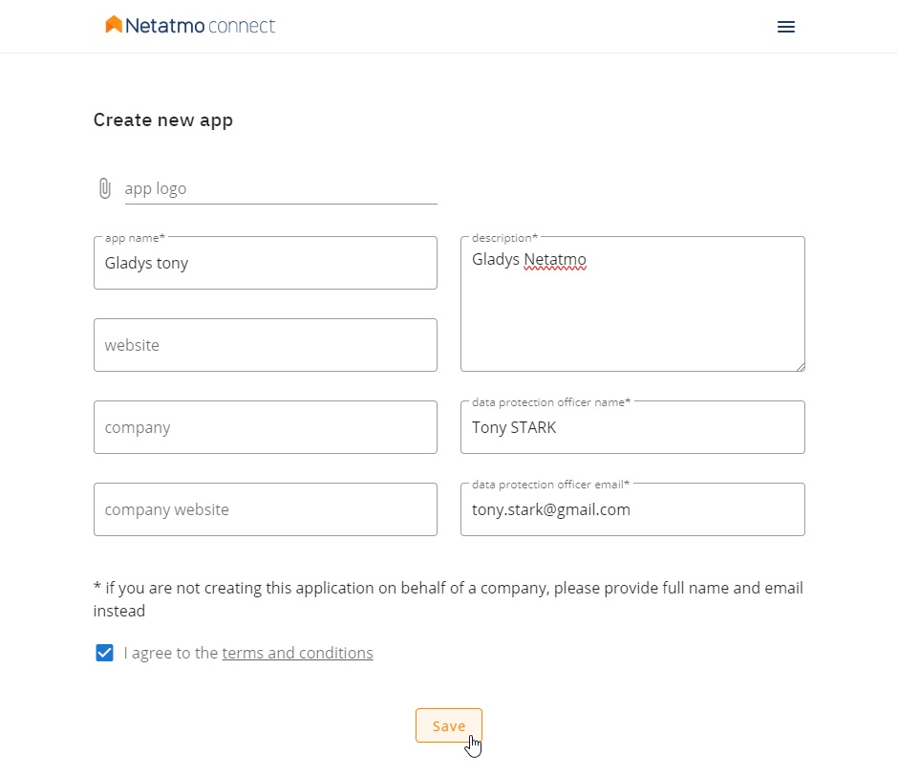Viewport: 898px width, 777px height.
Task: Click the paperclip icon to attach app logo
Action: click(x=105, y=188)
